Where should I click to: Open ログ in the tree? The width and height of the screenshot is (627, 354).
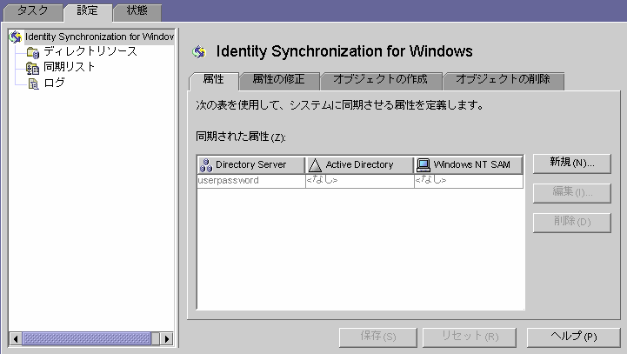point(55,83)
